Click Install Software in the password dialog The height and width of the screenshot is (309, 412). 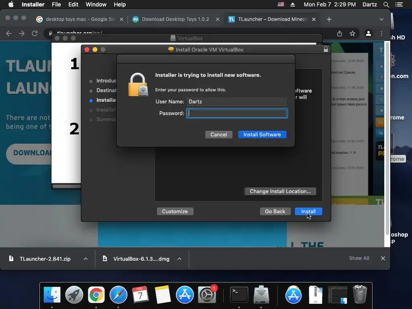[x=262, y=134]
